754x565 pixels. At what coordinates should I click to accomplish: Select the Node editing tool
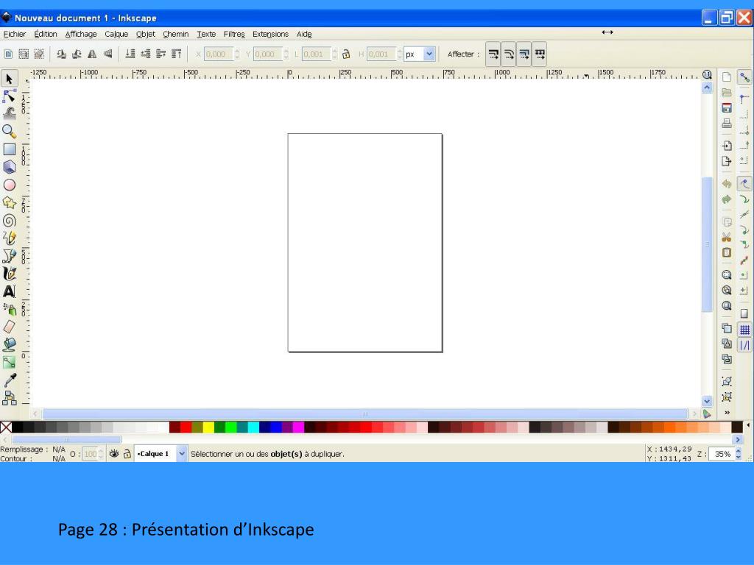tap(10, 96)
